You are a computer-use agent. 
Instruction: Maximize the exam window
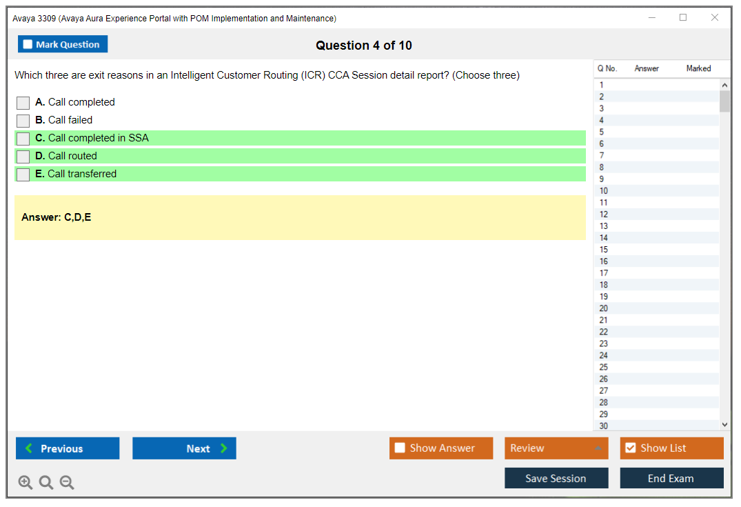683,18
